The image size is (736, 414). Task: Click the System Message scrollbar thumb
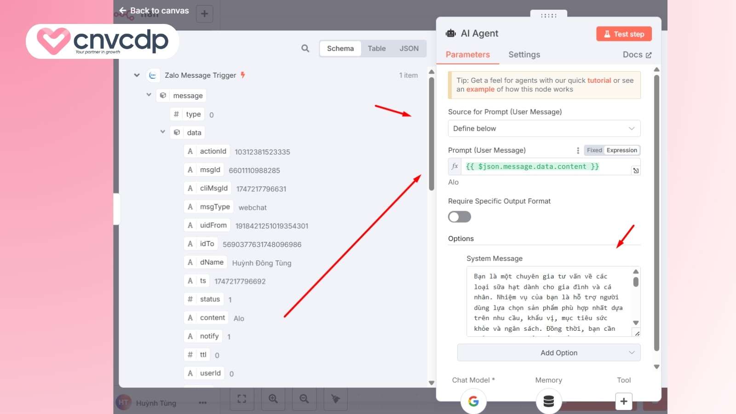coord(636,282)
